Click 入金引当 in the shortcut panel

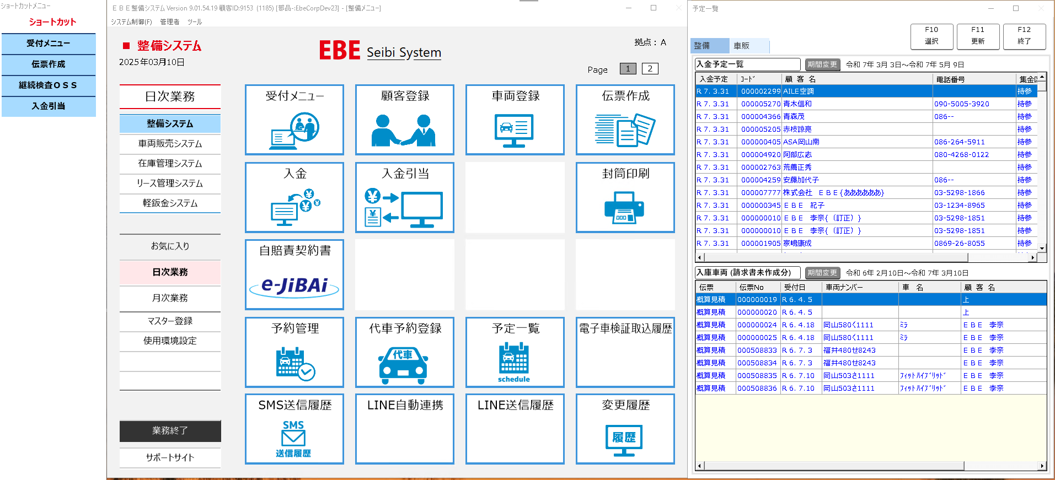49,106
